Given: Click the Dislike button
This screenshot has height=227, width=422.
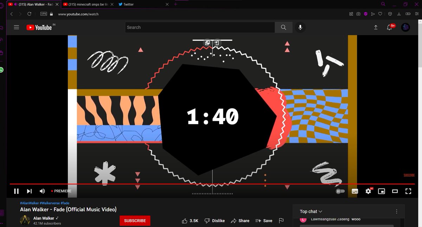Looking at the screenshot, I should pos(215,221).
